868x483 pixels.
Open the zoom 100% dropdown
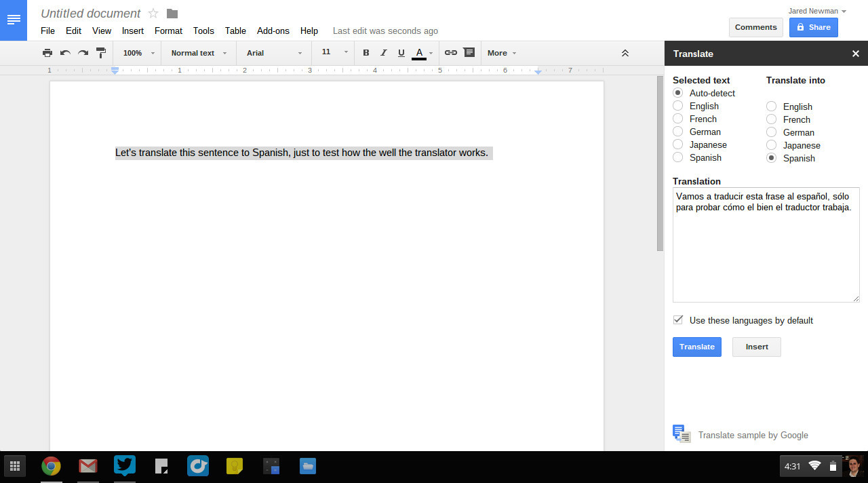pos(138,53)
